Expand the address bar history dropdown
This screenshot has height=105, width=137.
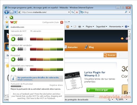click(69, 12)
